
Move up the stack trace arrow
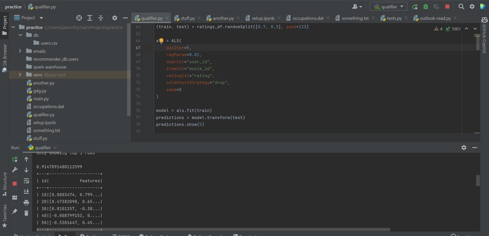click(x=26, y=160)
